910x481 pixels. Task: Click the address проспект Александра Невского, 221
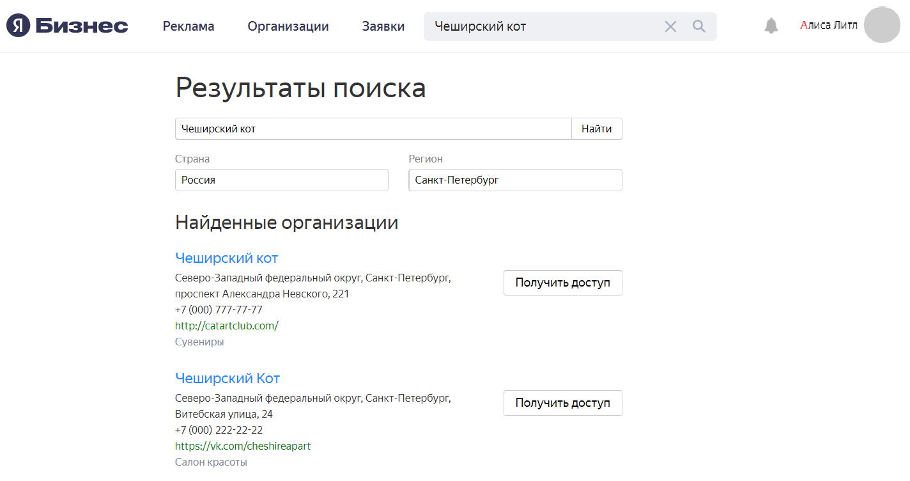tap(262, 294)
